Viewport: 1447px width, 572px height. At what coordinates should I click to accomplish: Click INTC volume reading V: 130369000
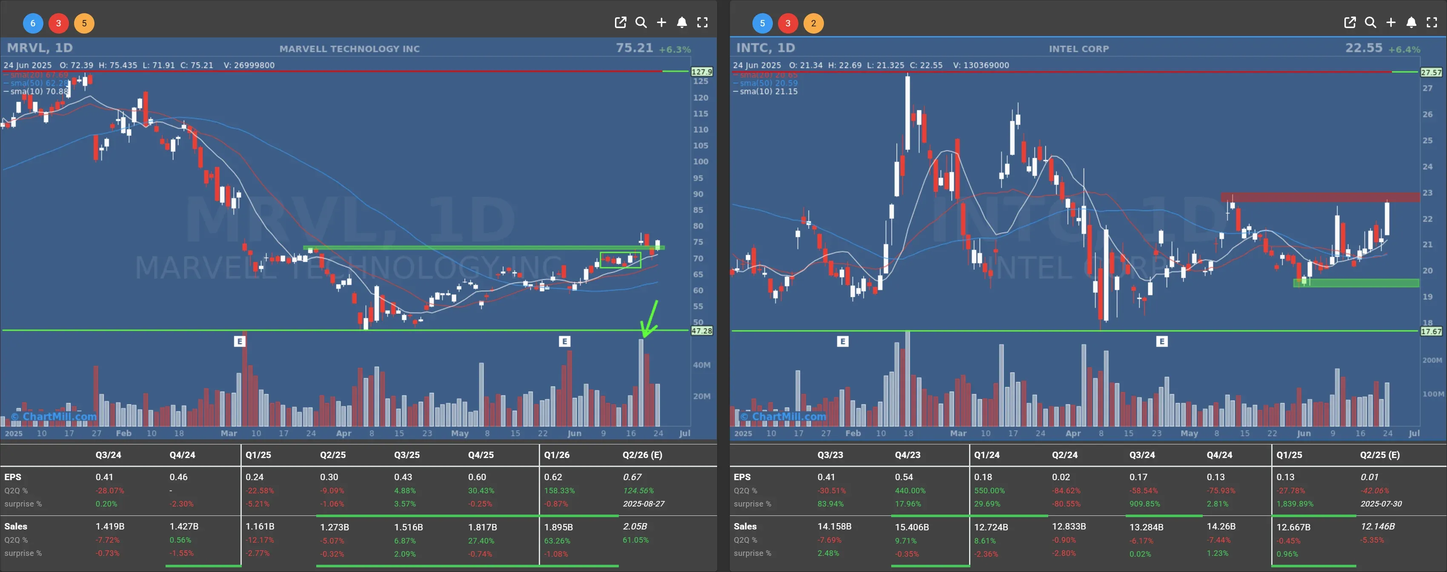point(981,65)
